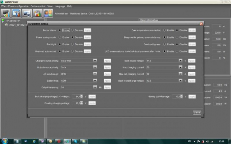
Task: Disable beeps while primary source interrupt
Action: pos(177,37)
